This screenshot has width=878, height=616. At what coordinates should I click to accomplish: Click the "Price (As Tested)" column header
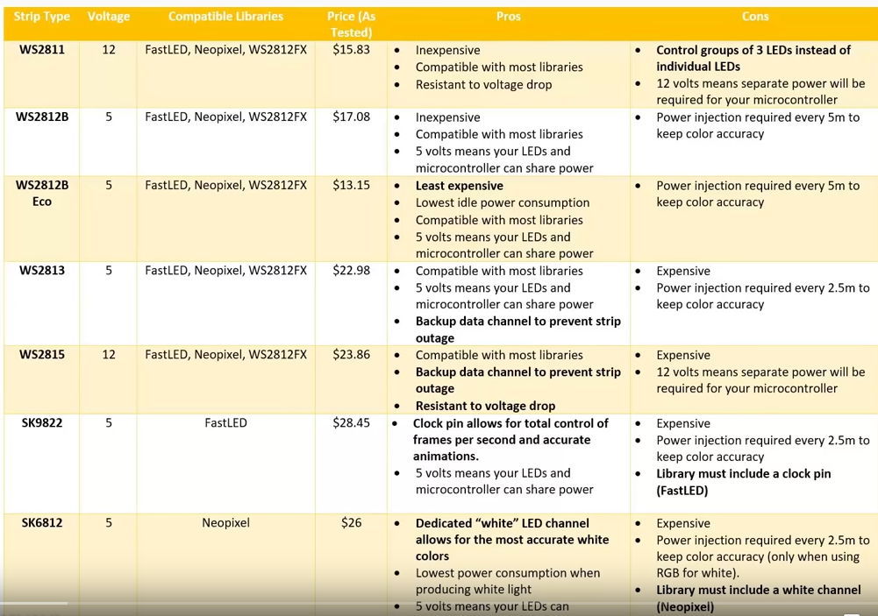[351, 24]
